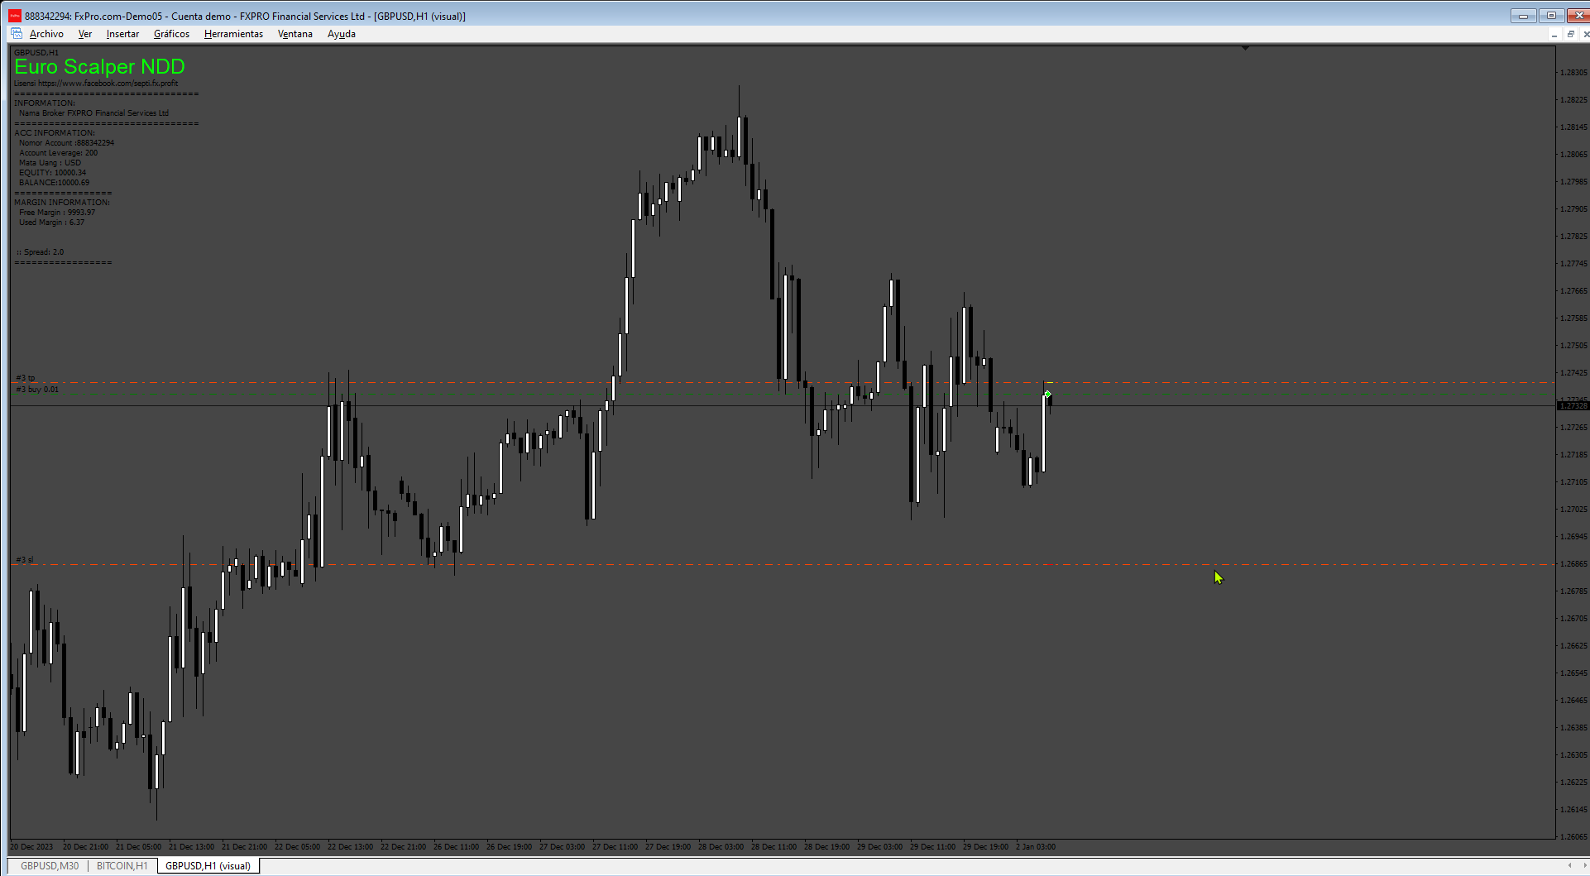Open the Ayuda menu
The height and width of the screenshot is (876, 1590).
click(341, 34)
